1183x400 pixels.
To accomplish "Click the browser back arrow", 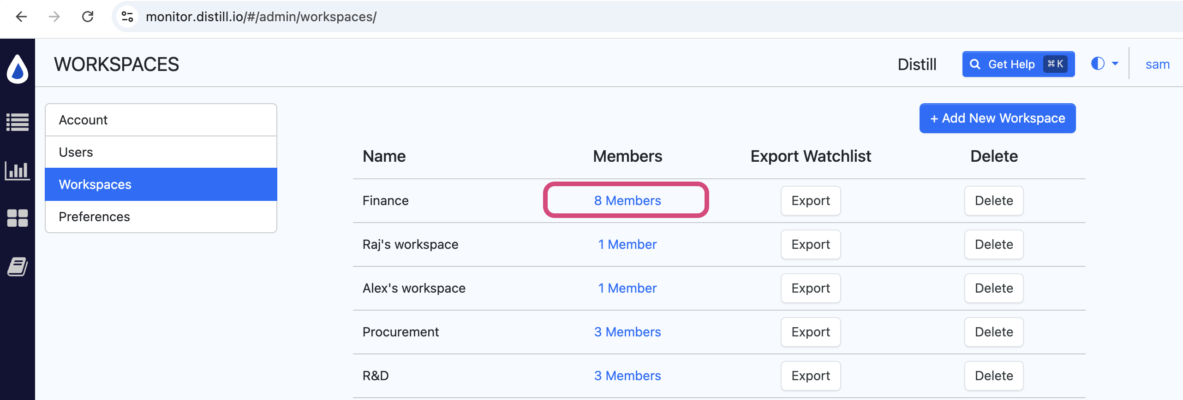I will [x=21, y=17].
